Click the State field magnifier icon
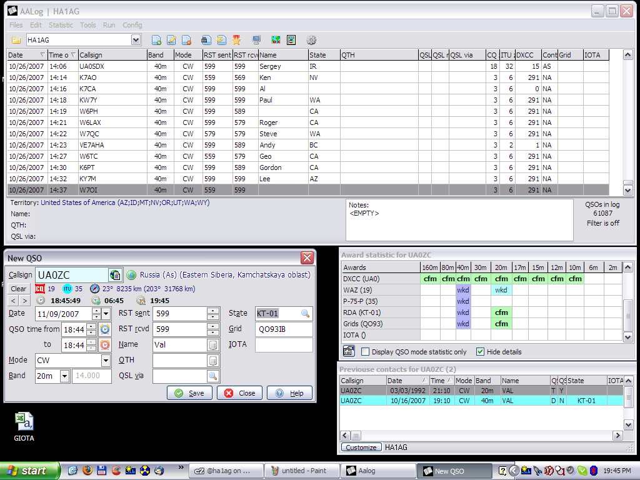 [306, 314]
